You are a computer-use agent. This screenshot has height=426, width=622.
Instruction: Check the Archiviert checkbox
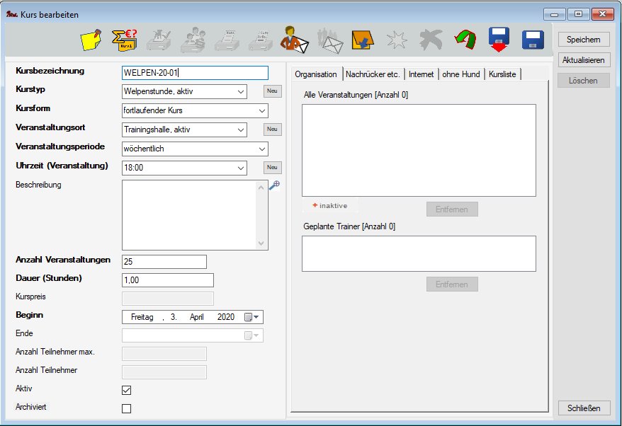coord(127,408)
